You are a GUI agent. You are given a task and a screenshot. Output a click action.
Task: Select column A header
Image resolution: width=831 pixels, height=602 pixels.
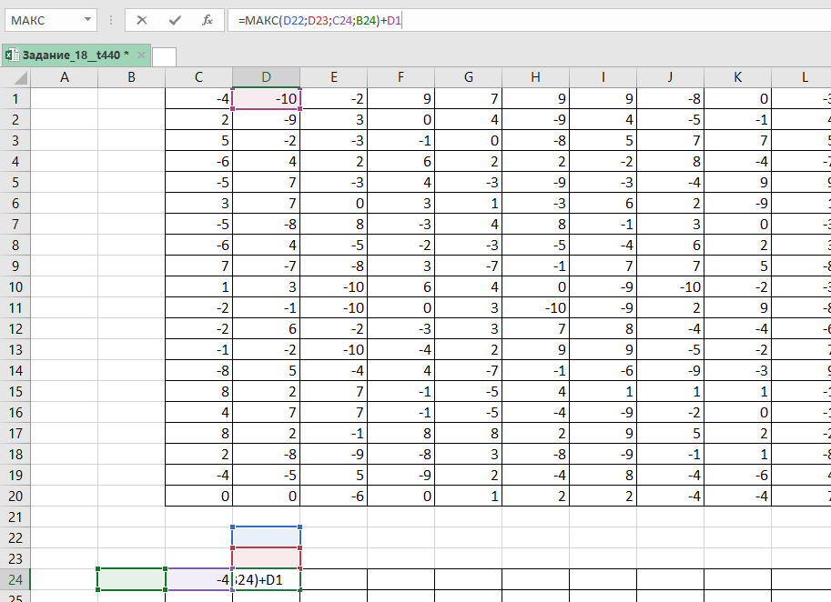[64, 78]
